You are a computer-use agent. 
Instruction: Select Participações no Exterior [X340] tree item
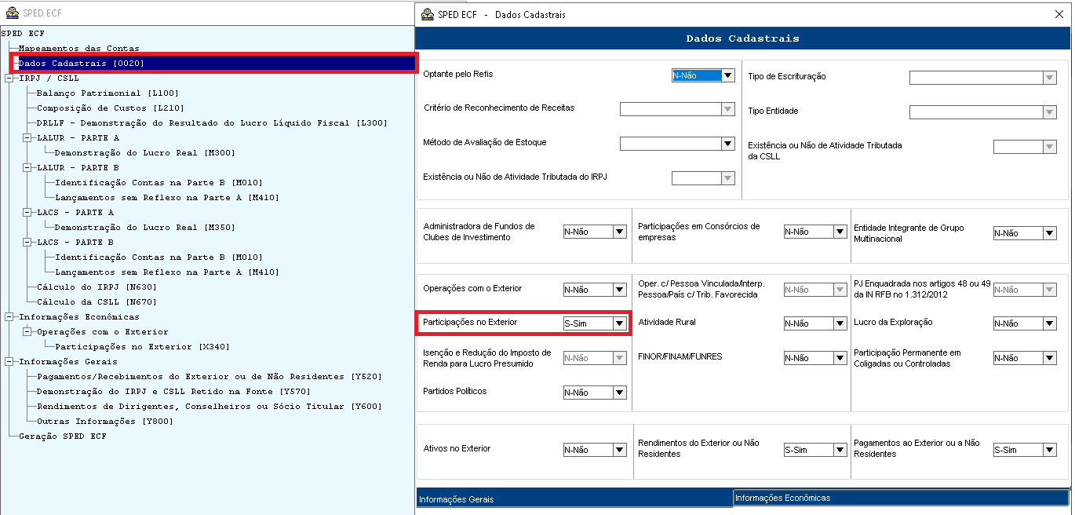click(142, 347)
